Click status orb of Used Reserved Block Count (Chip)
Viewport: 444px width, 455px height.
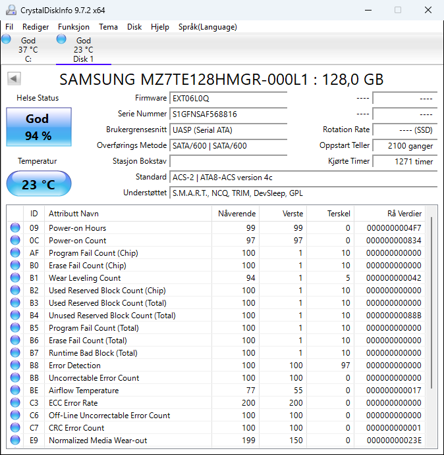point(15,290)
